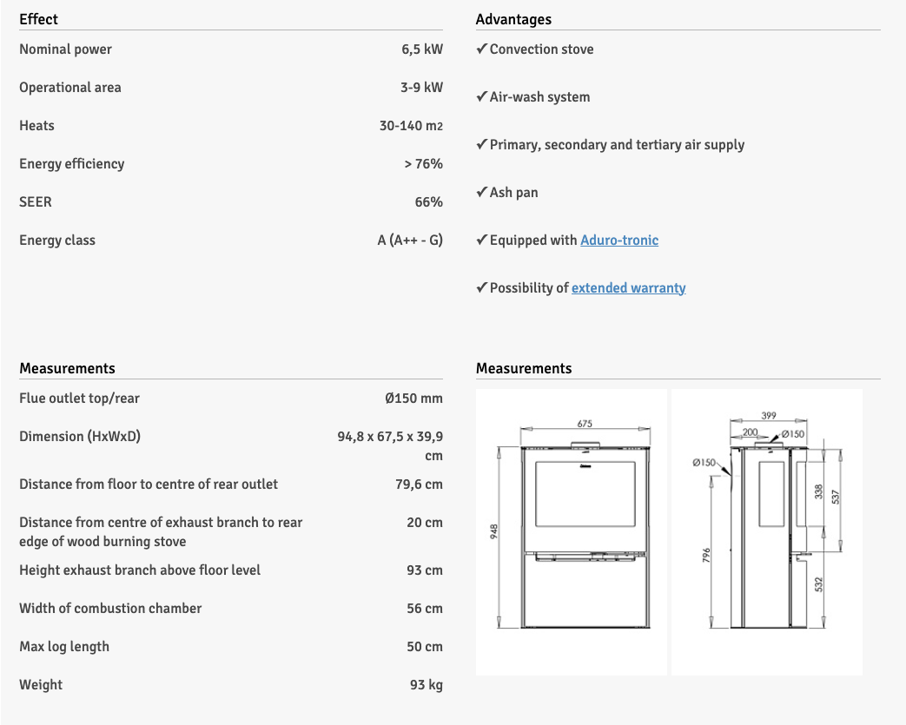Follow the extended warranty link
The width and height of the screenshot is (906, 725).
tap(628, 288)
